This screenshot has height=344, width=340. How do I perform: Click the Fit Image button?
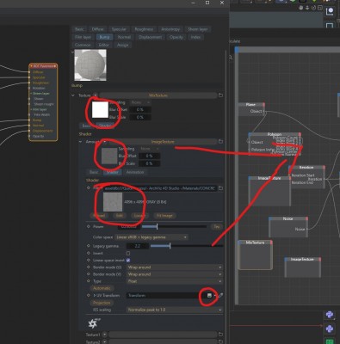165,216
